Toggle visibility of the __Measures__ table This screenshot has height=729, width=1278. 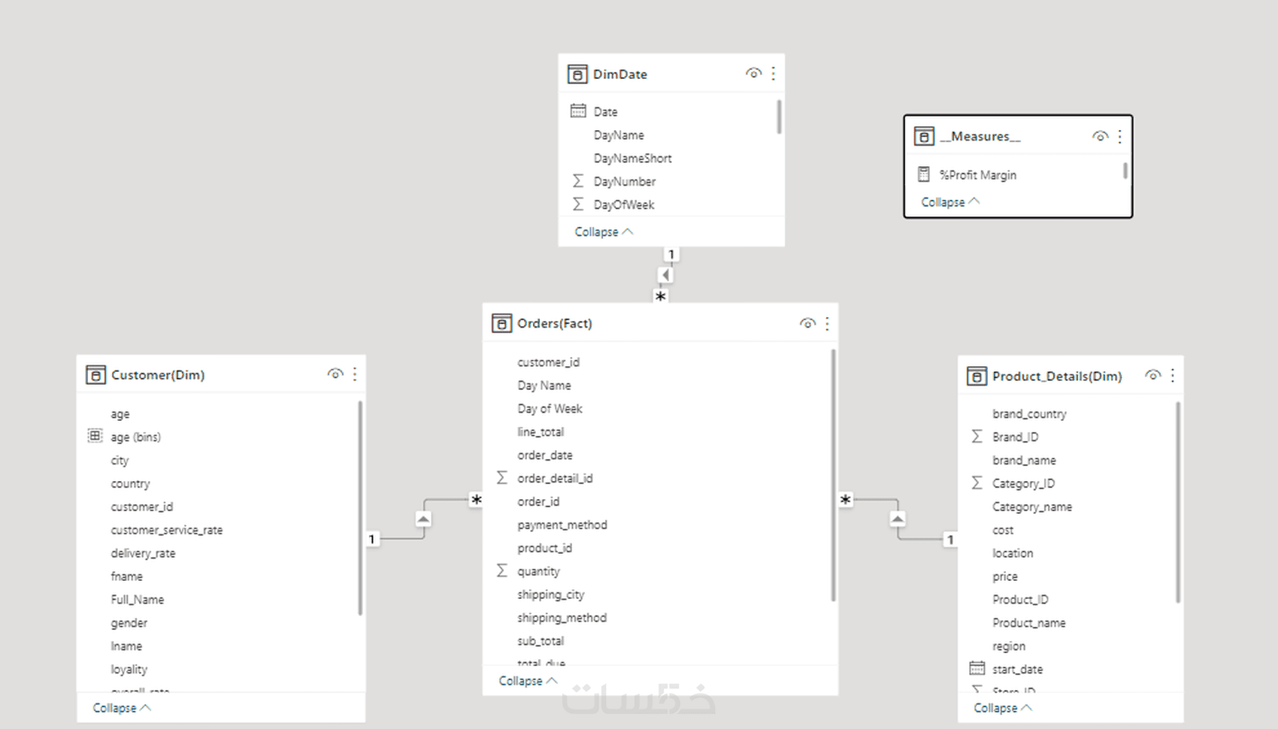click(1100, 136)
